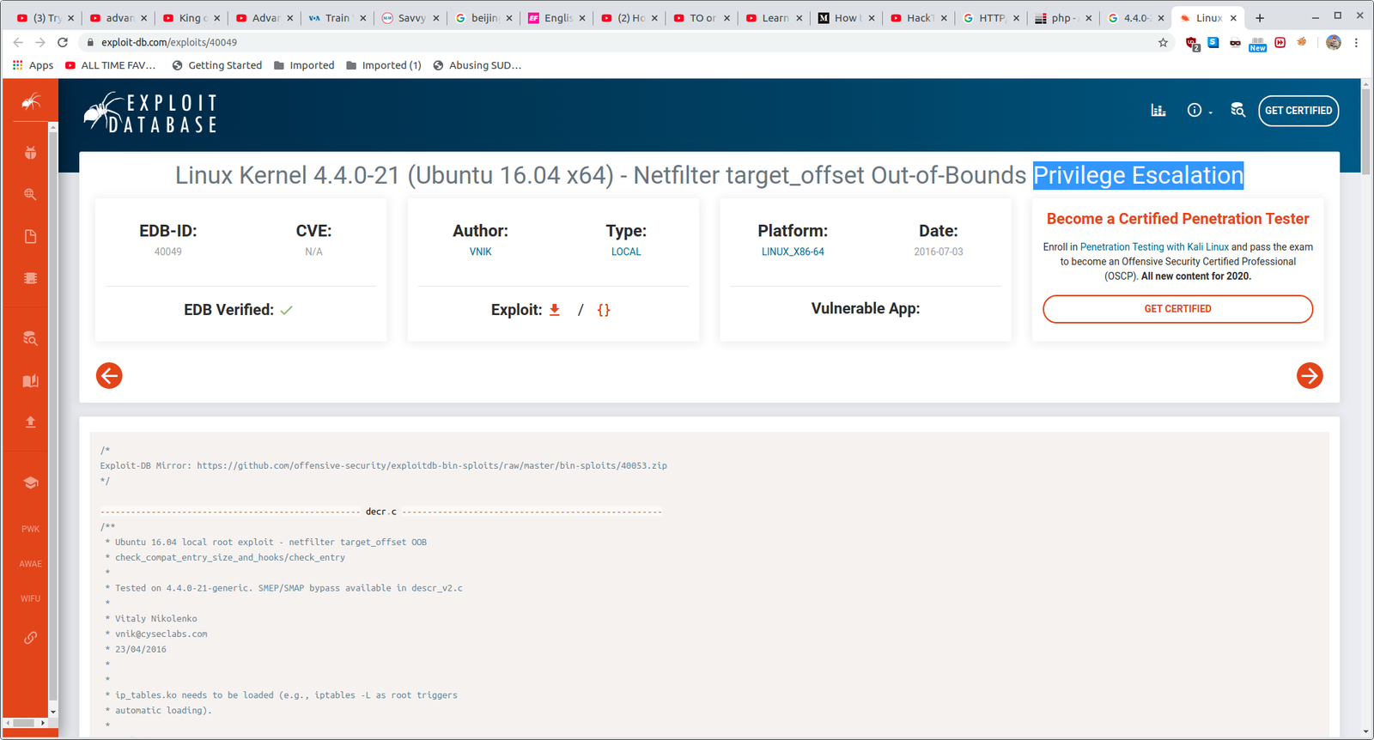Open the About info icon dropdown in header
Image resolution: width=1374 pixels, height=740 pixels.
[x=1199, y=110]
